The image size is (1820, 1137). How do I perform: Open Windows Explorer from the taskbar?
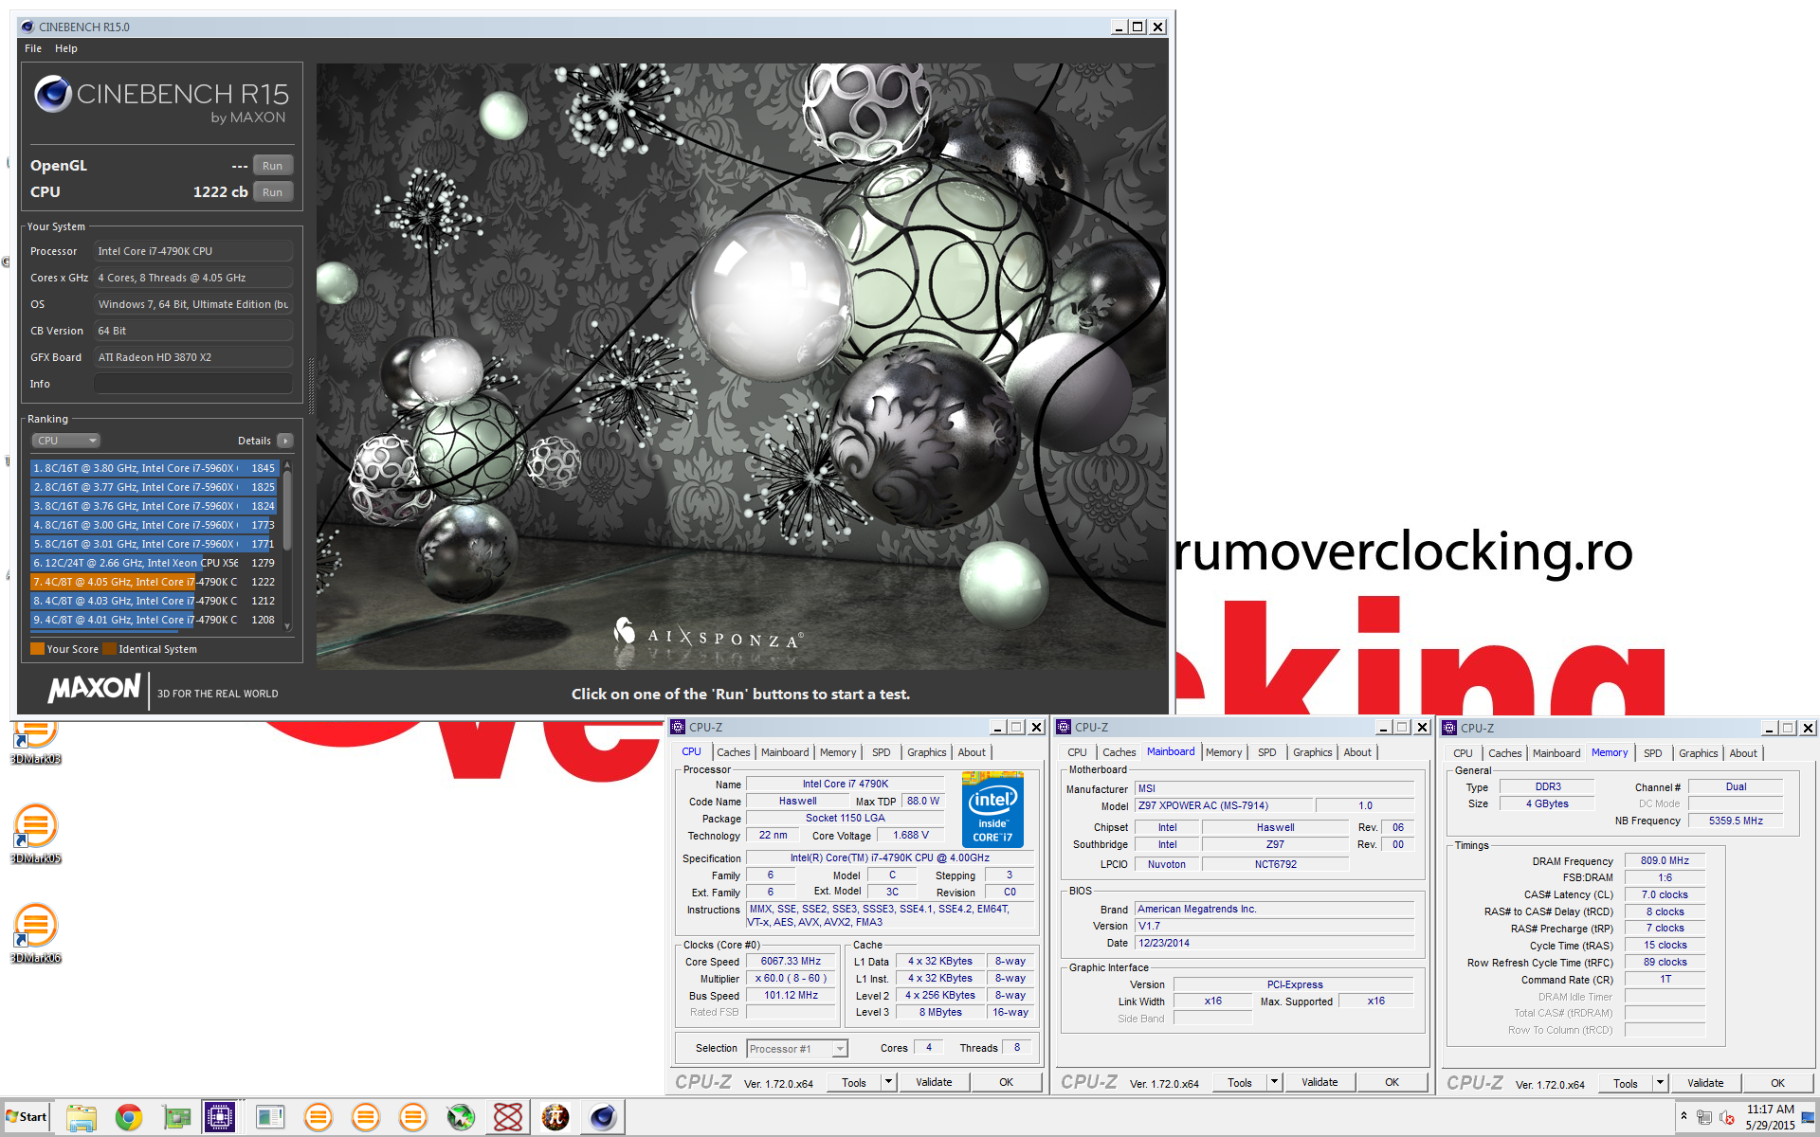click(x=82, y=1117)
